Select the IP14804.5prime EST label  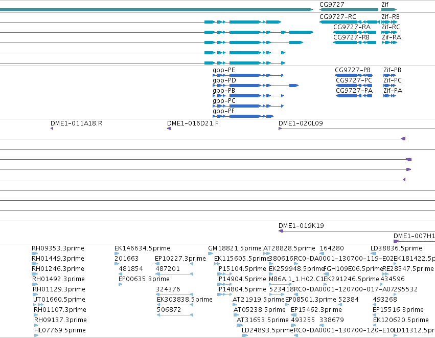pyautogui.click(x=242, y=289)
